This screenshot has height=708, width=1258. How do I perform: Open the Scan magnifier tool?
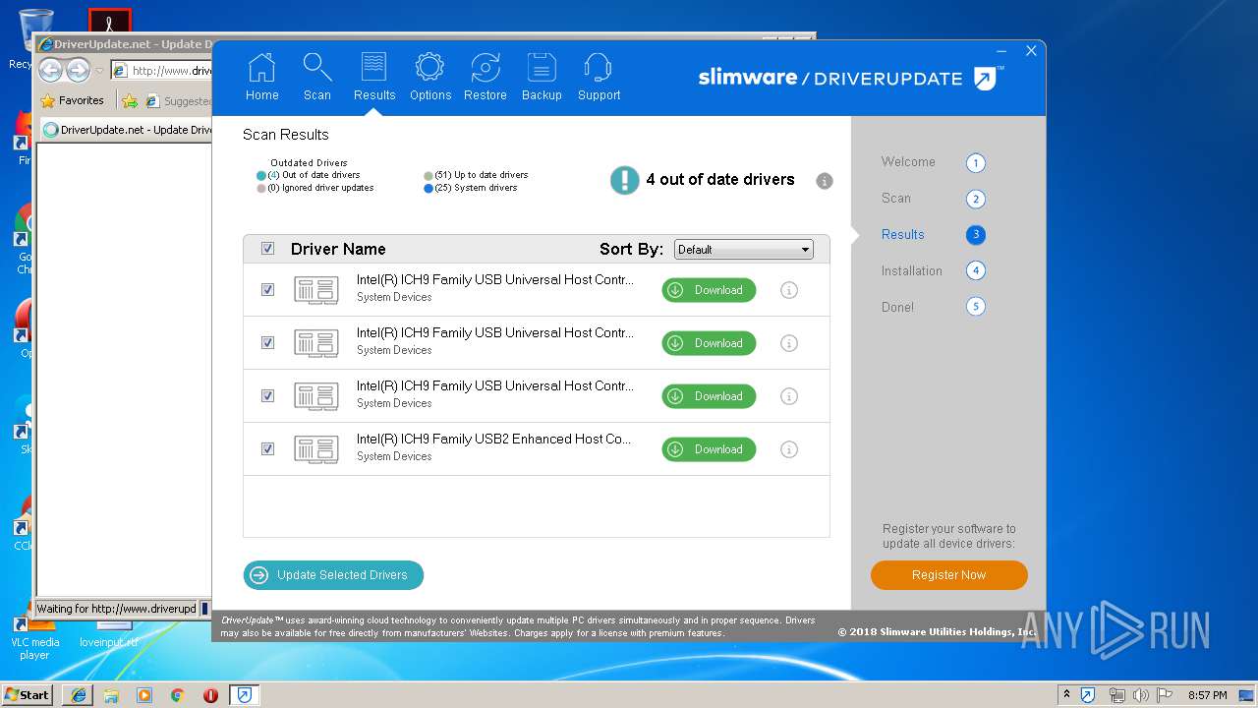[x=316, y=77]
